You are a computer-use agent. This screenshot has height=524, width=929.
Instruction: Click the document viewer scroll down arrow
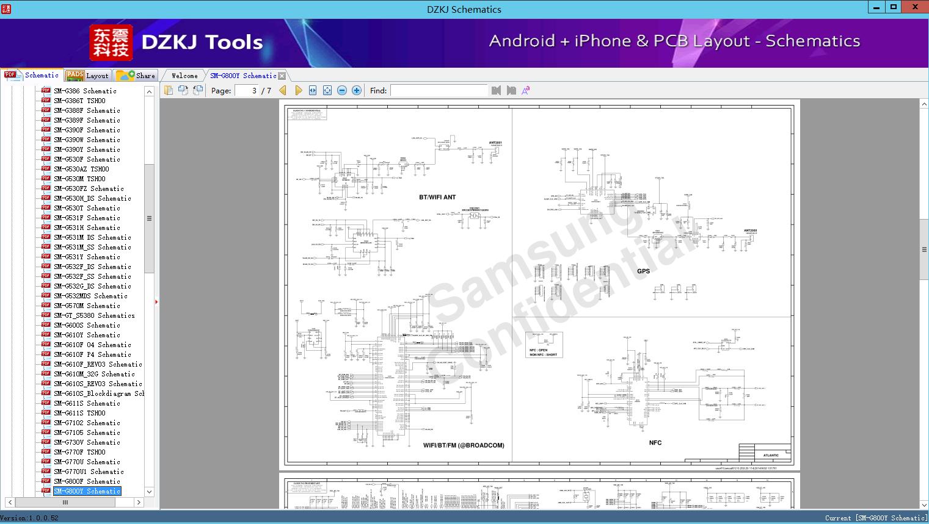924,504
